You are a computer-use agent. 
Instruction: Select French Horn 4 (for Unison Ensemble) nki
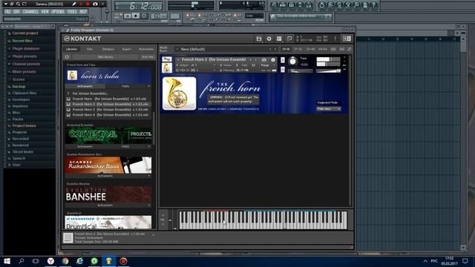point(111,115)
